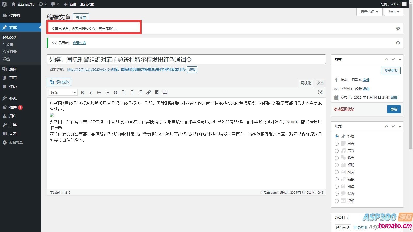Click the blue 更新 button

(394, 109)
